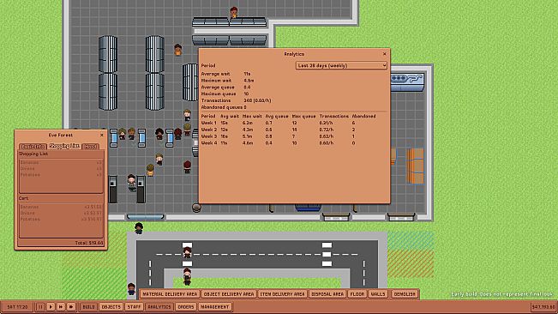The width and height of the screenshot is (558, 314).
Task: Select the Week 1 row in Analytics
Action: (x=294, y=123)
